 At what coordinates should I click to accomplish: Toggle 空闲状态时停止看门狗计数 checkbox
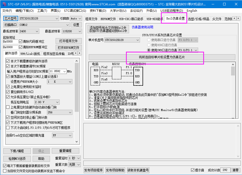click(8, 117)
